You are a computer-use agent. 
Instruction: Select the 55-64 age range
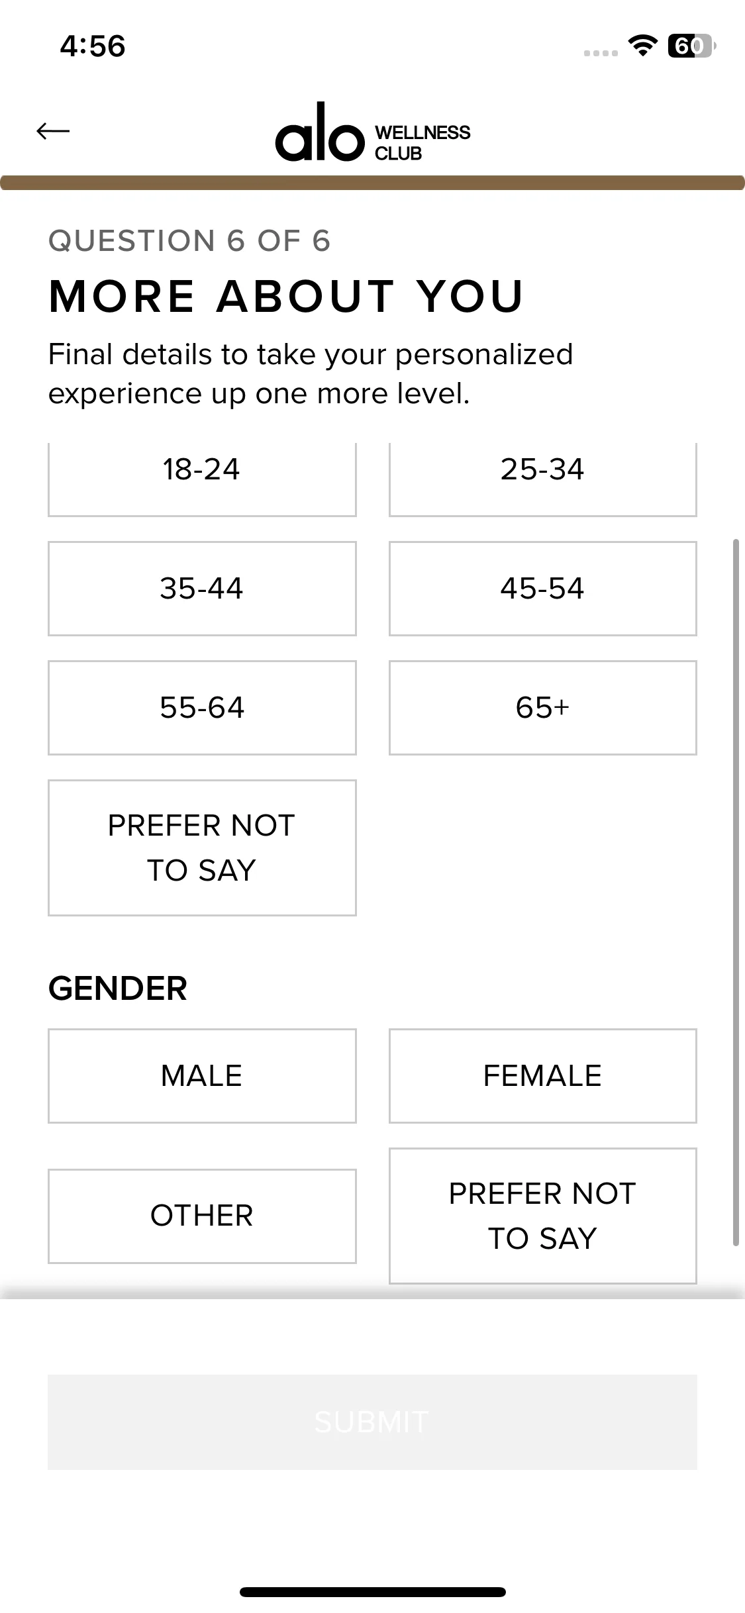(202, 708)
